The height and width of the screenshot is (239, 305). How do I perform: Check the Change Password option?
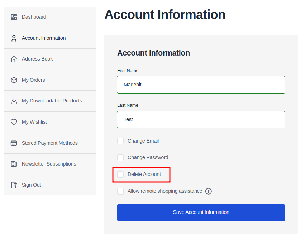[120, 158]
